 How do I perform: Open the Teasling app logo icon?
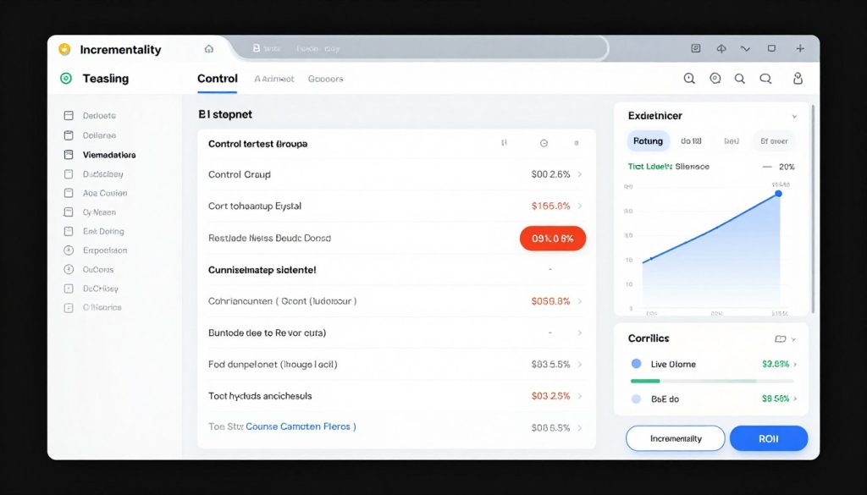point(67,78)
